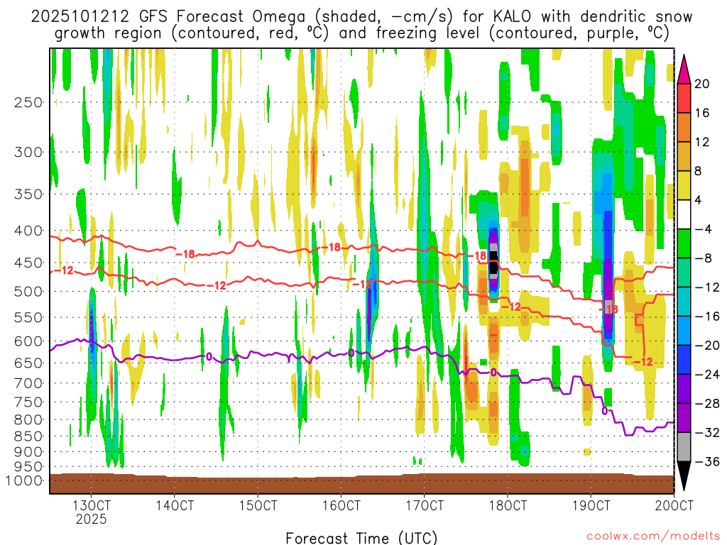Click the 850 pressure level label

pos(28,436)
